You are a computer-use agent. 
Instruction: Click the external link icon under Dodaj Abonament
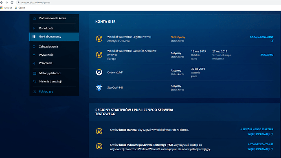pyautogui.click(x=272, y=41)
